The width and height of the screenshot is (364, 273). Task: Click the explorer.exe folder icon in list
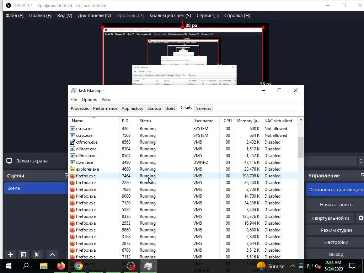click(x=73, y=169)
